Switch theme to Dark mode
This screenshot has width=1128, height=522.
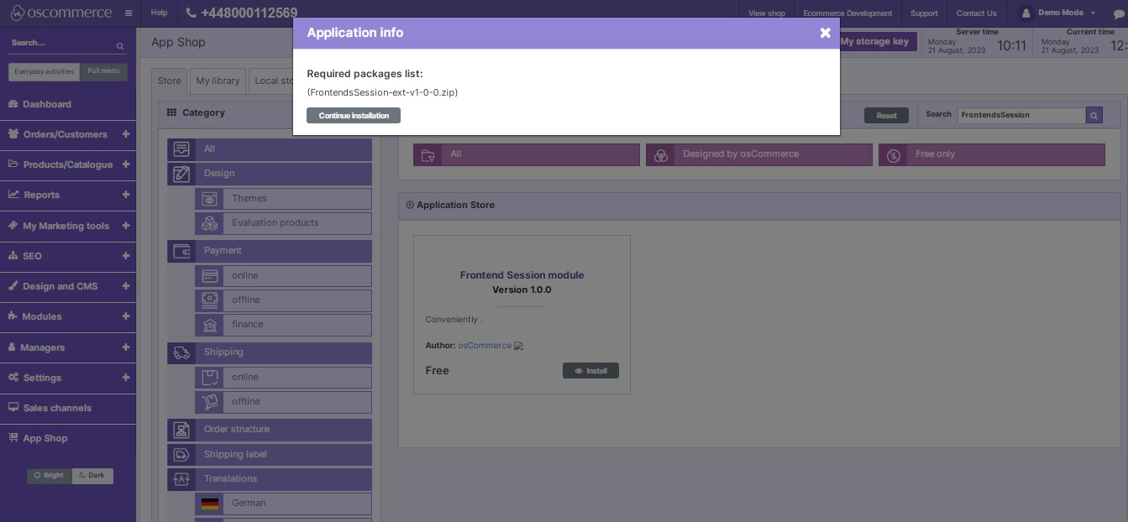coord(92,475)
